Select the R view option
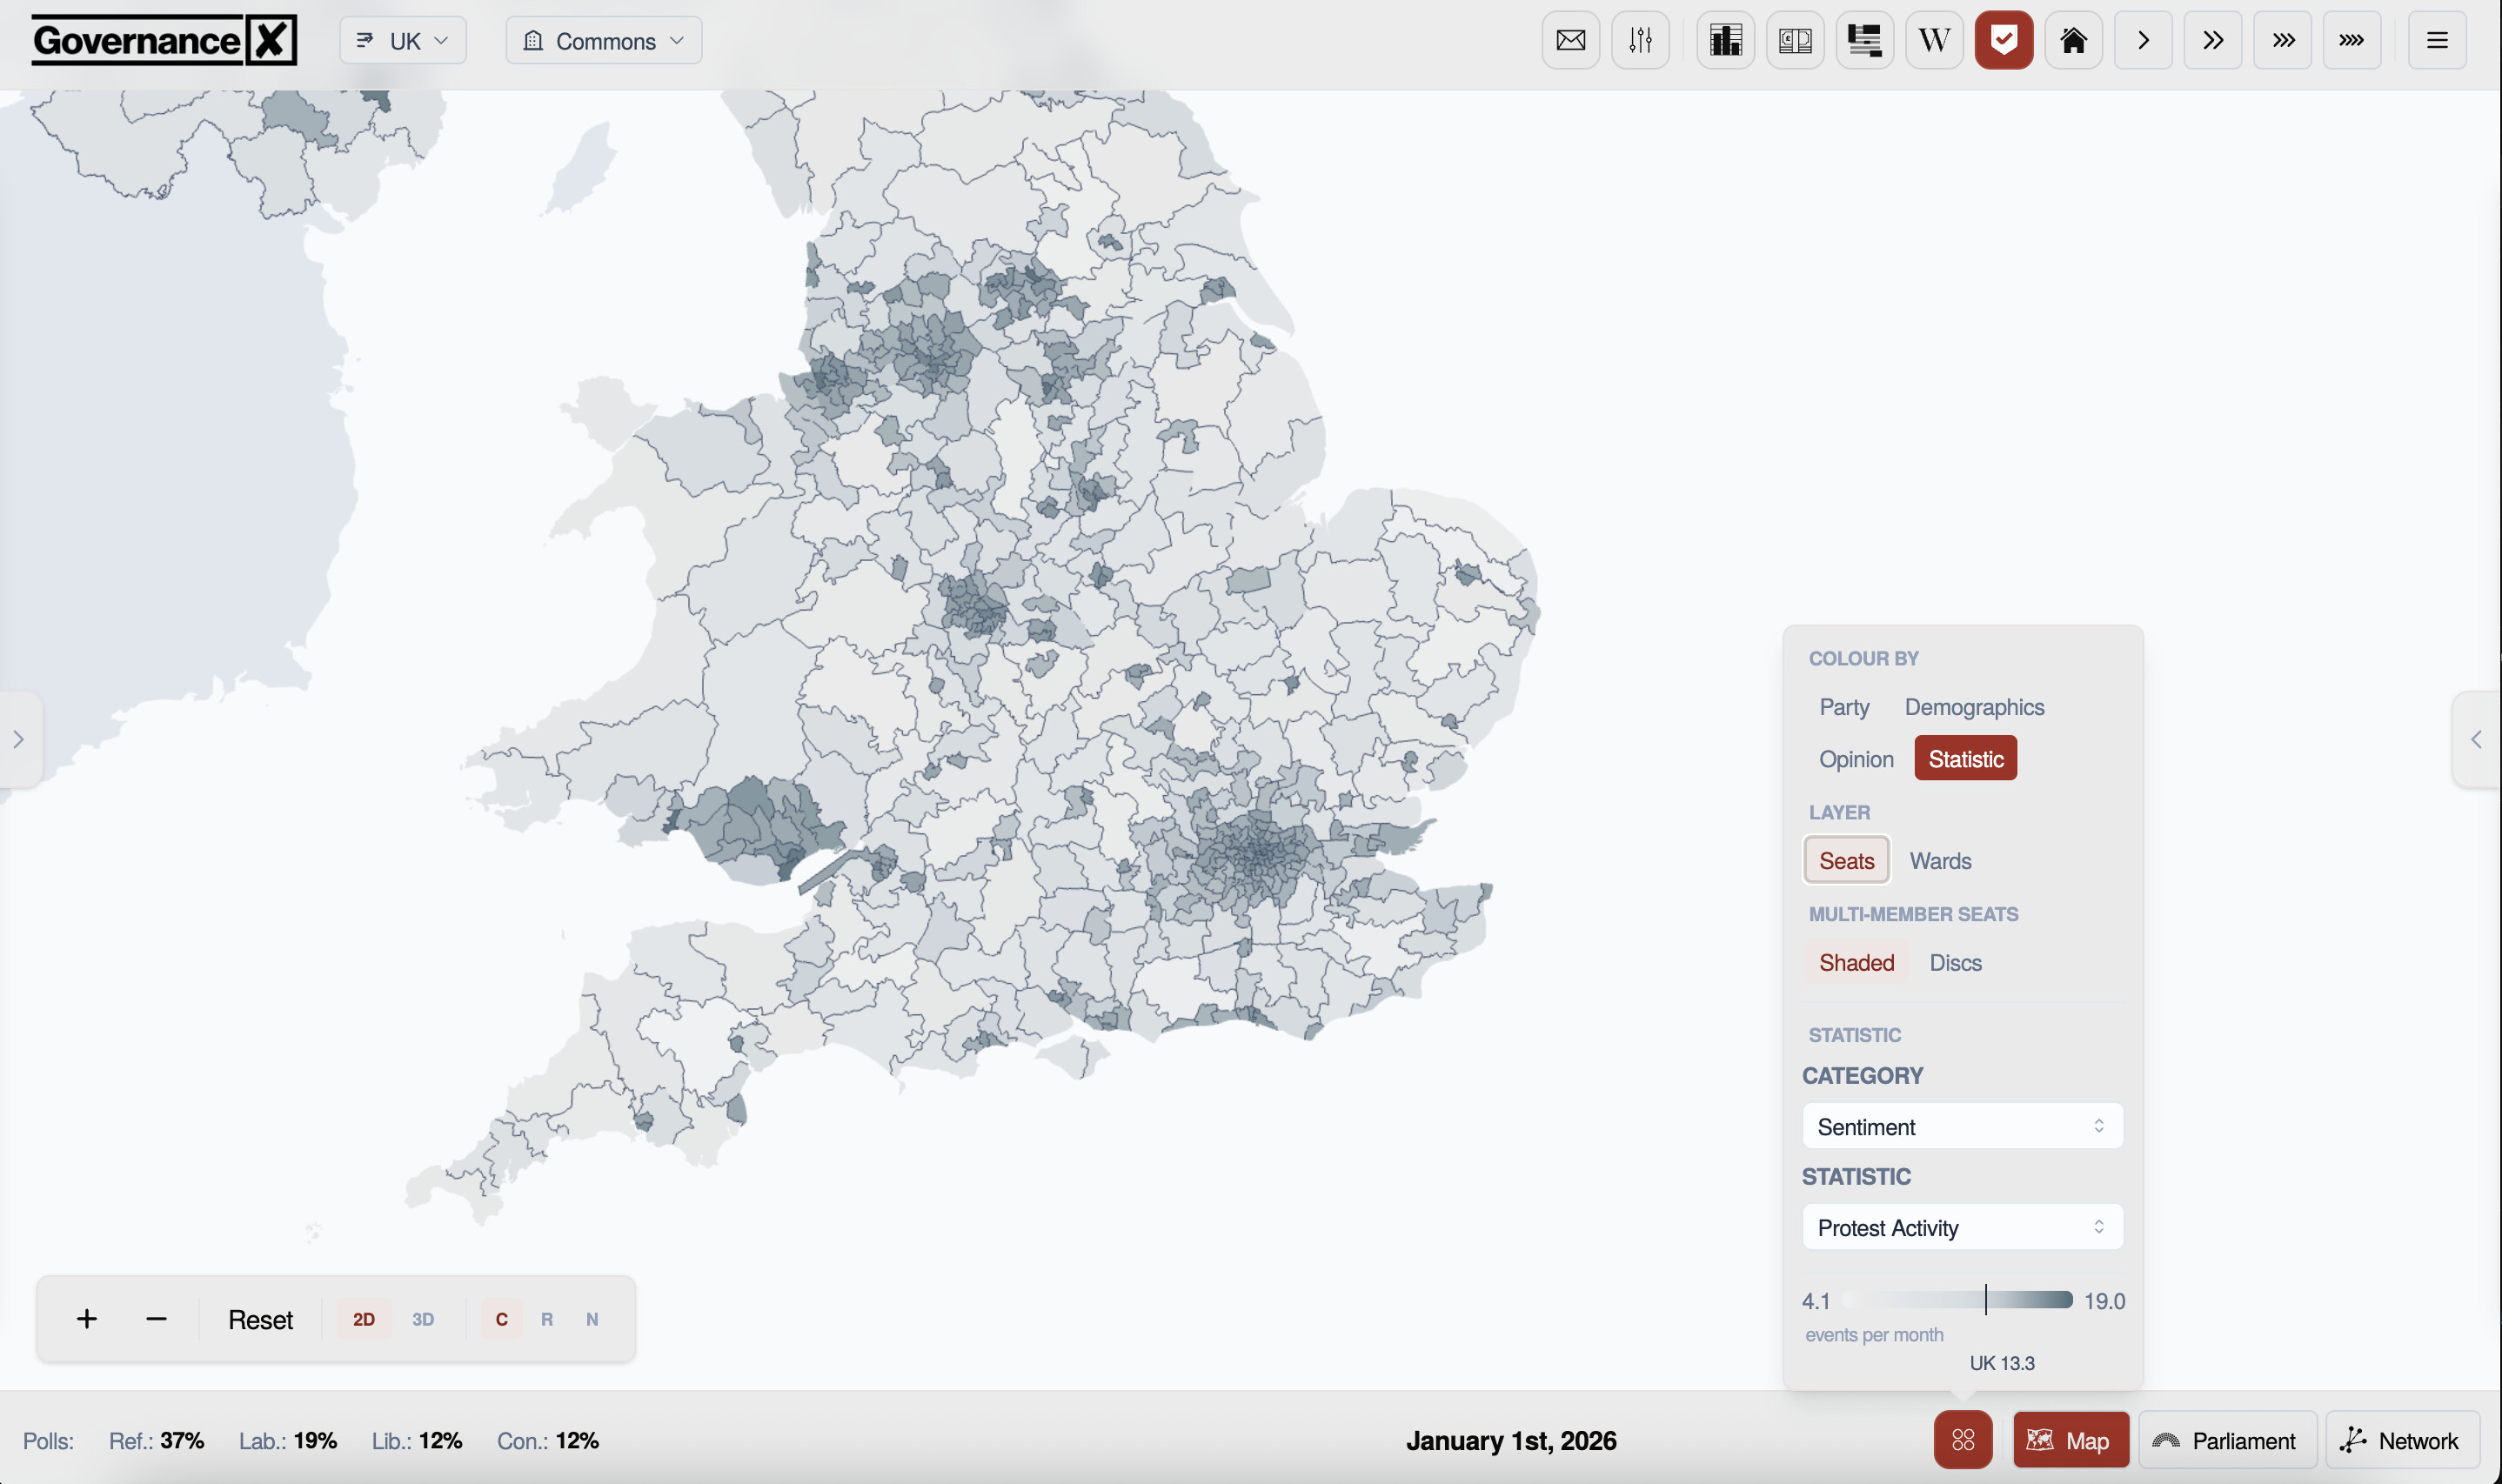 point(547,1319)
